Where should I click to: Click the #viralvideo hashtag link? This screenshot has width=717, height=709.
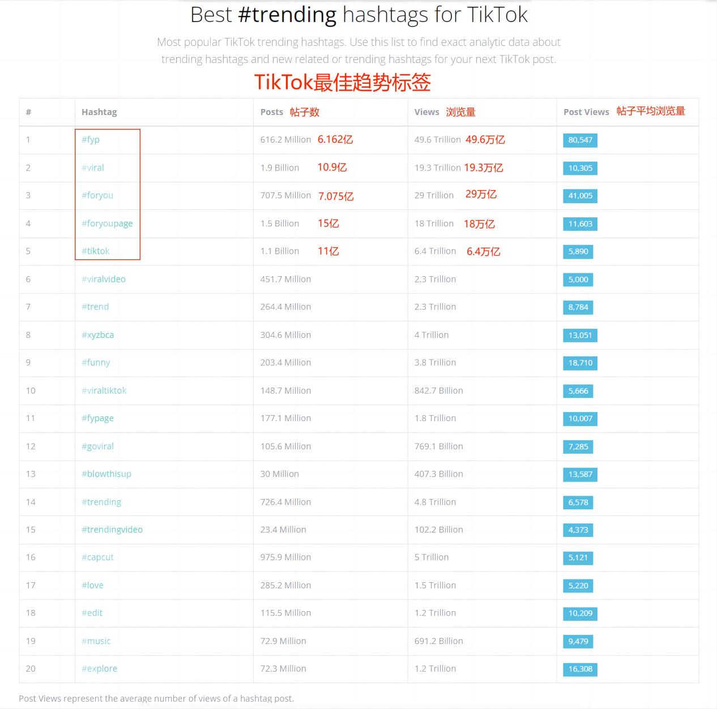click(x=104, y=279)
